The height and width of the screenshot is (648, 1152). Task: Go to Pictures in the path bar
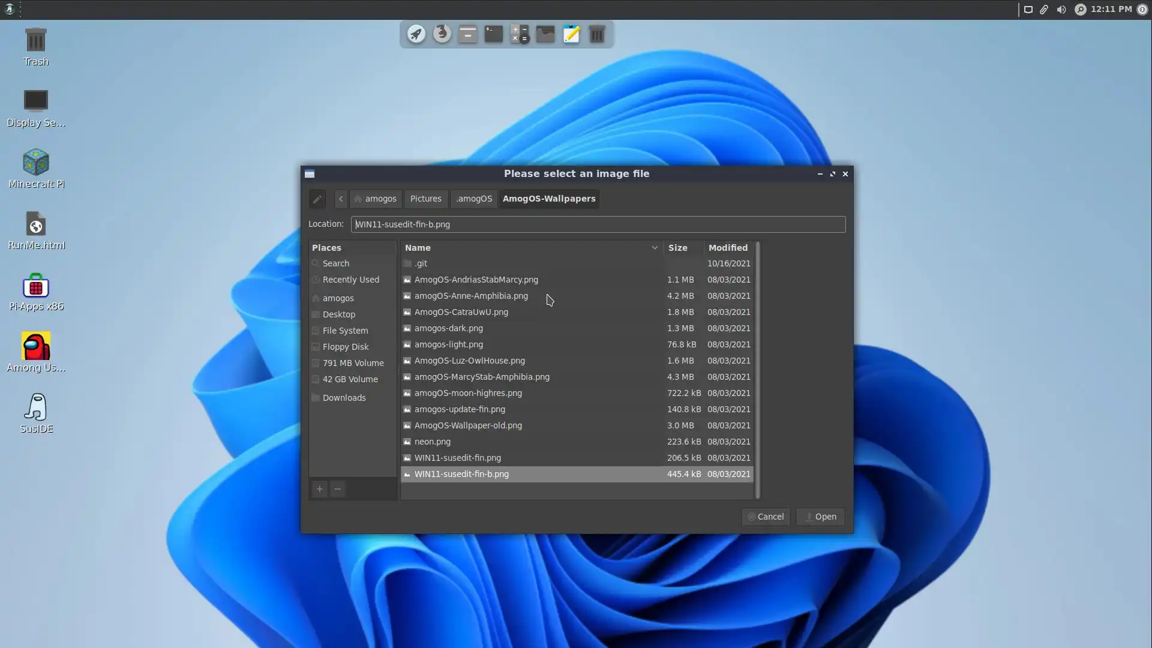point(425,199)
